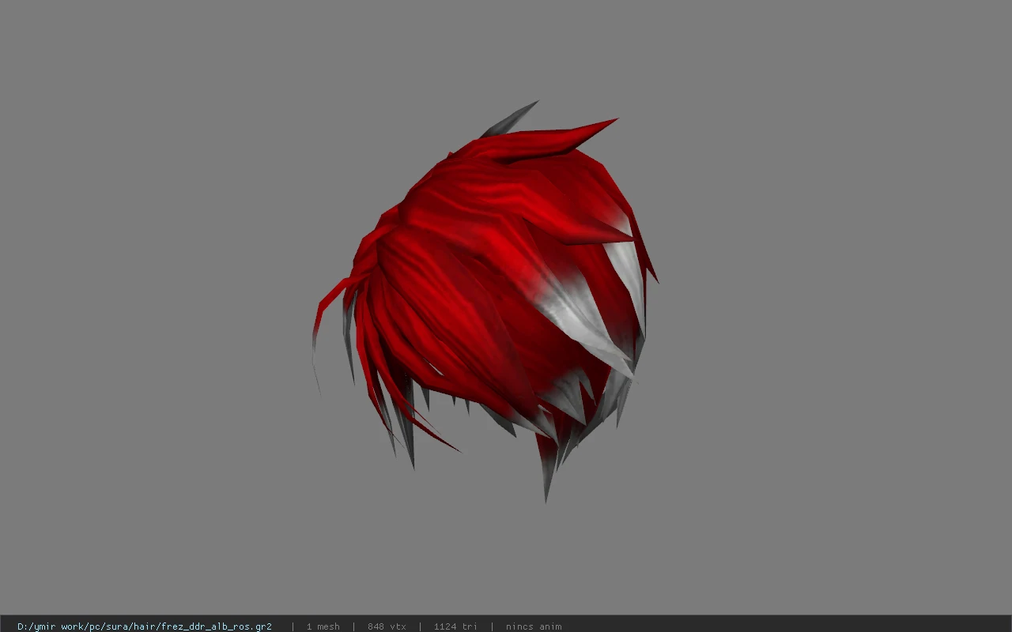Click the red hair model in viewport

[x=484, y=300]
